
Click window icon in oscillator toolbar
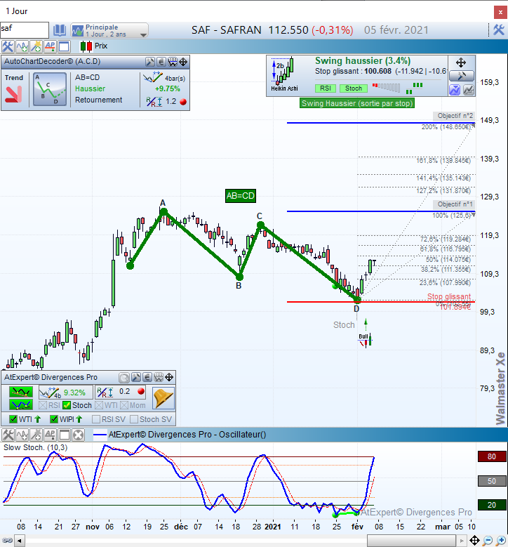[x=64, y=435]
